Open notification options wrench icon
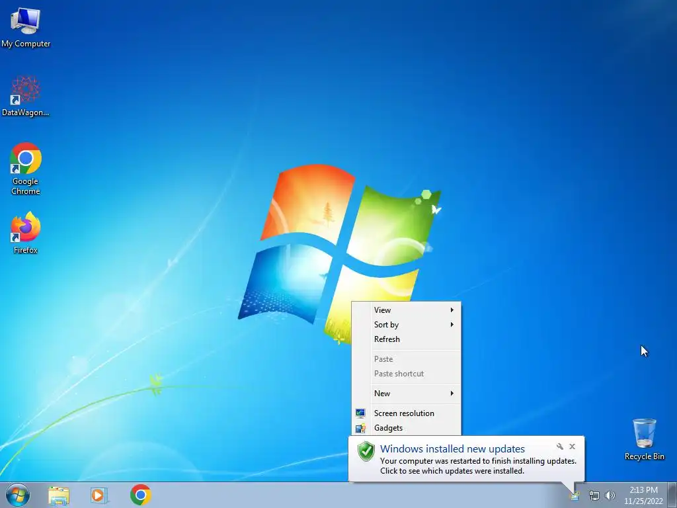 (x=559, y=446)
